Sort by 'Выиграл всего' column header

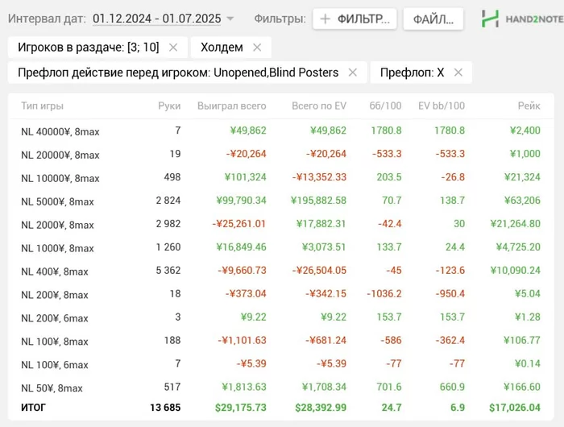point(231,106)
